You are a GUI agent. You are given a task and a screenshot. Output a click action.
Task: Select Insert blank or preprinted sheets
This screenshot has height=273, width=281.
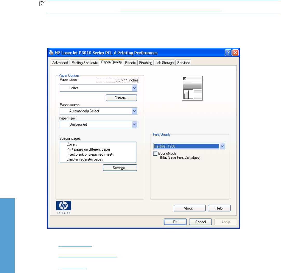(90, 155)
